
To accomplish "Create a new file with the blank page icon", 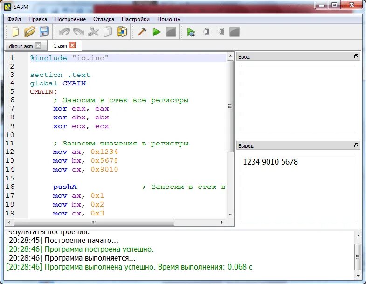I will click(15, 32).
